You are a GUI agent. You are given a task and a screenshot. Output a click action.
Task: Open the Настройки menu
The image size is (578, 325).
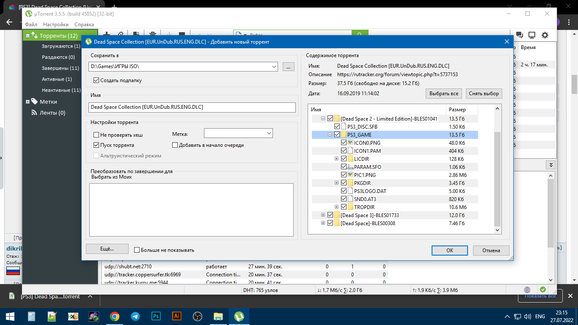[56, 25]
